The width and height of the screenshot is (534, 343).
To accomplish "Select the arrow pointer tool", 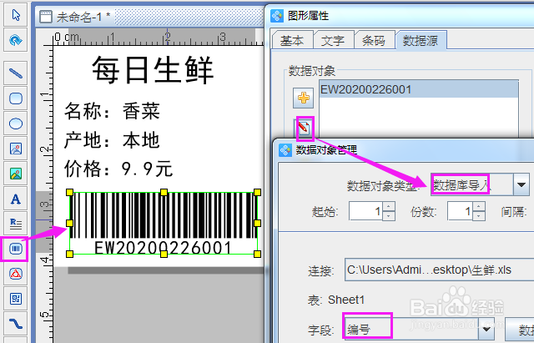I will [x=16, y=15].
